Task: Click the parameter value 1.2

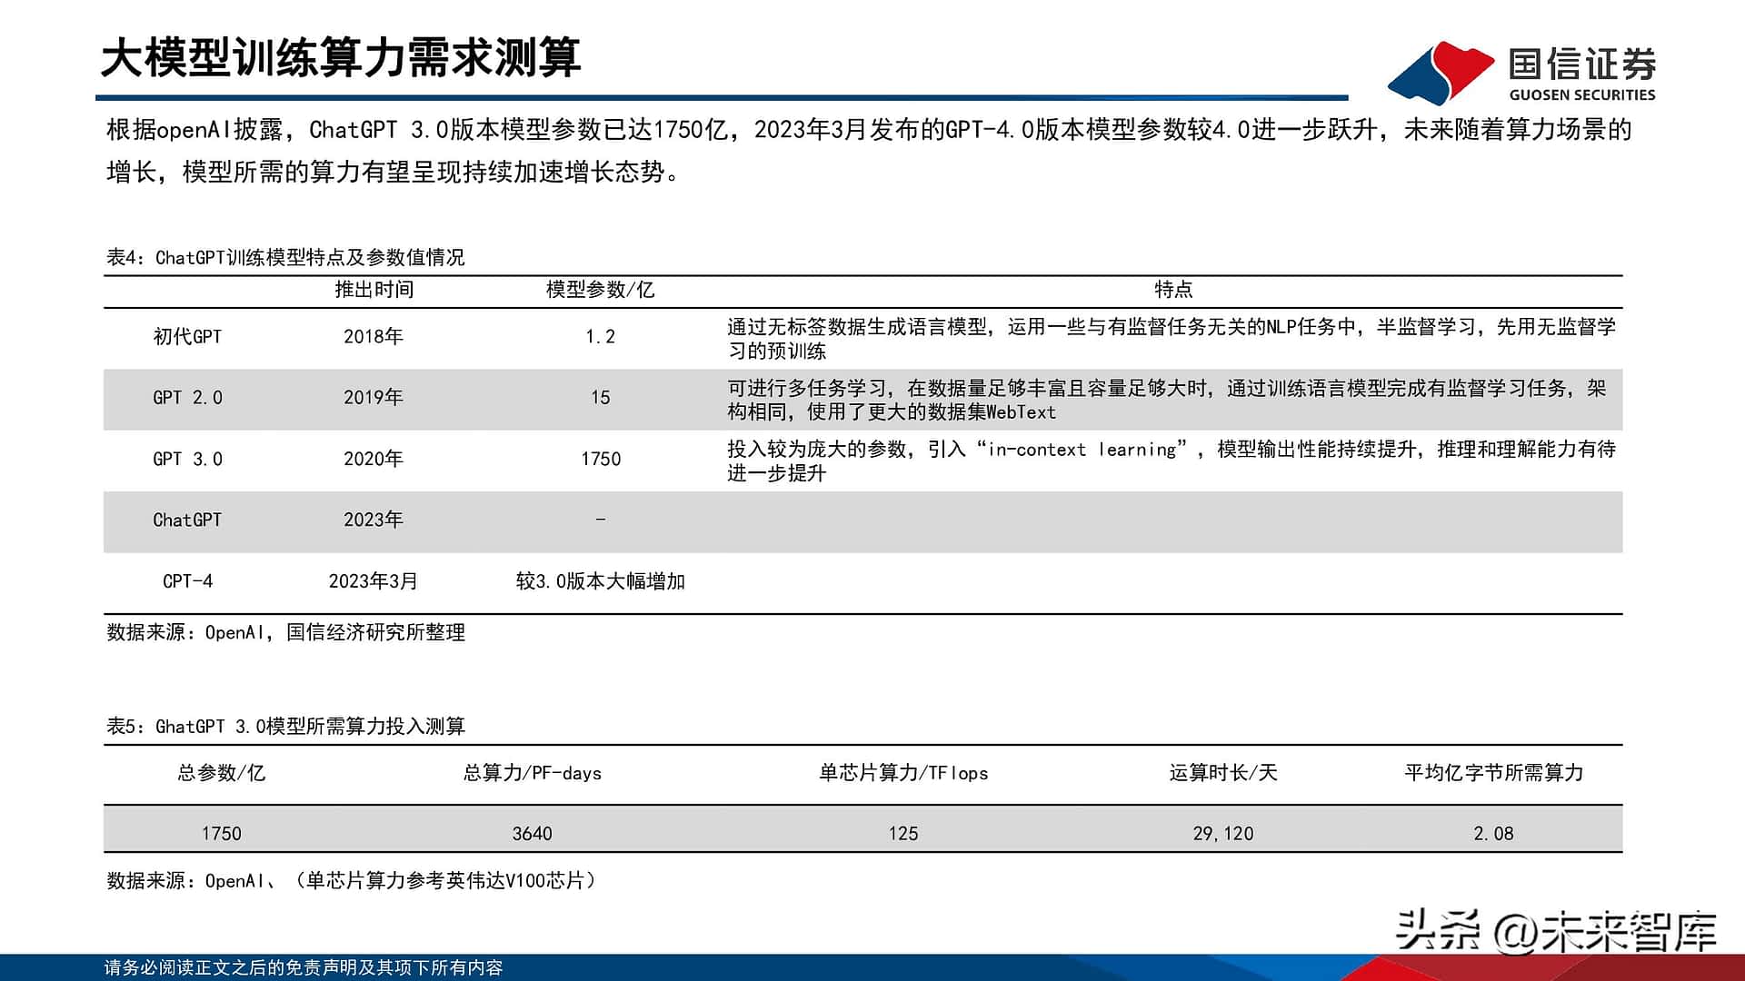Action: click(600, 337)
